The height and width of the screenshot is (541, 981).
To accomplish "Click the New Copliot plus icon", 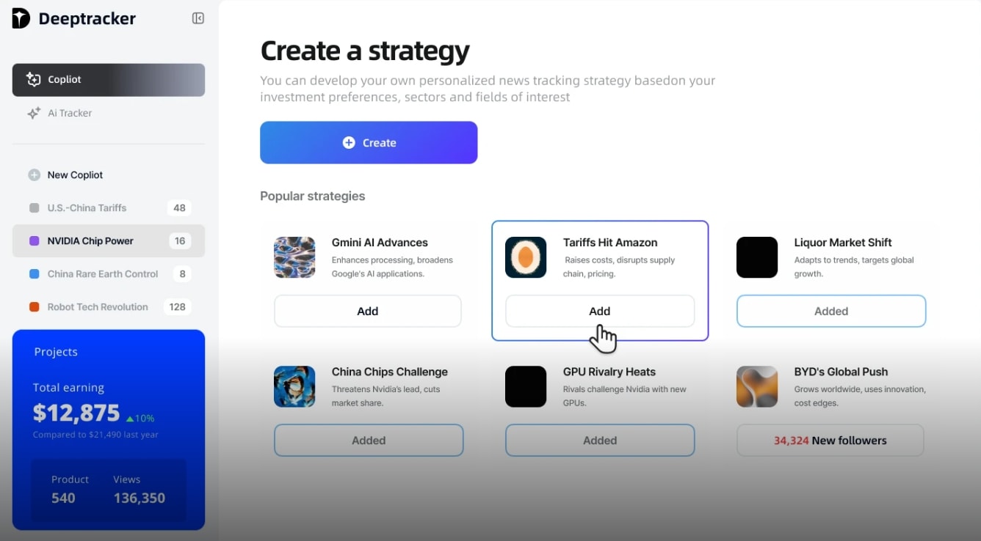I will (x=34, y=174).
